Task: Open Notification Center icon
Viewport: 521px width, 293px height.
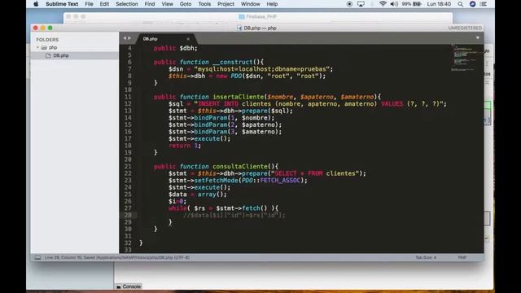Action: click(x=484, y=4)
